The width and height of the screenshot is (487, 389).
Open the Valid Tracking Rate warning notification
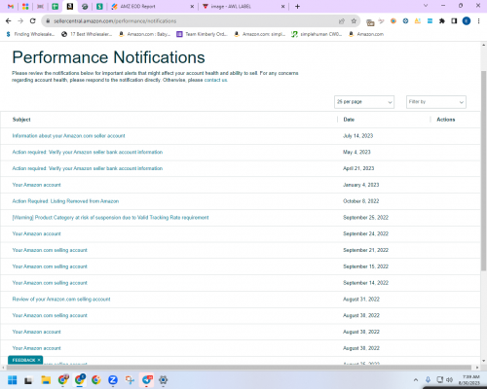110,218
